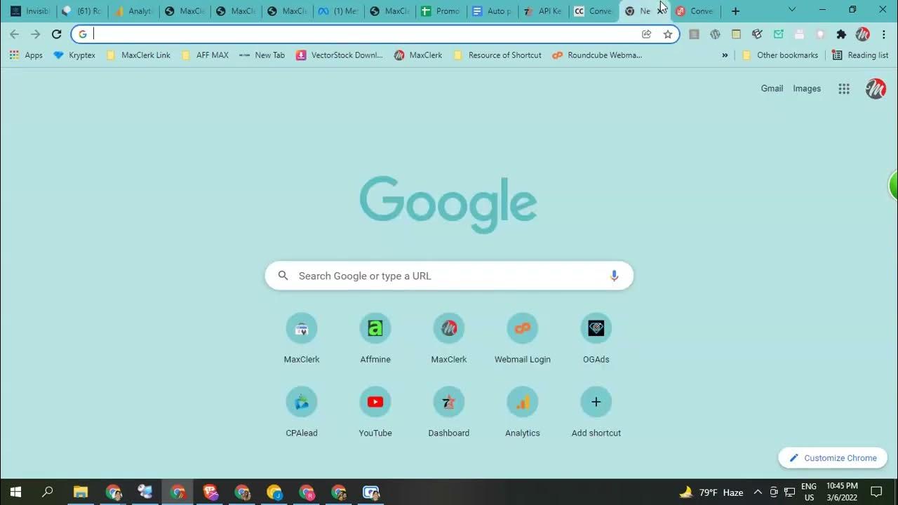Open Customize Chrome
This screenshot has height=505, width=898.
point(832,458)
